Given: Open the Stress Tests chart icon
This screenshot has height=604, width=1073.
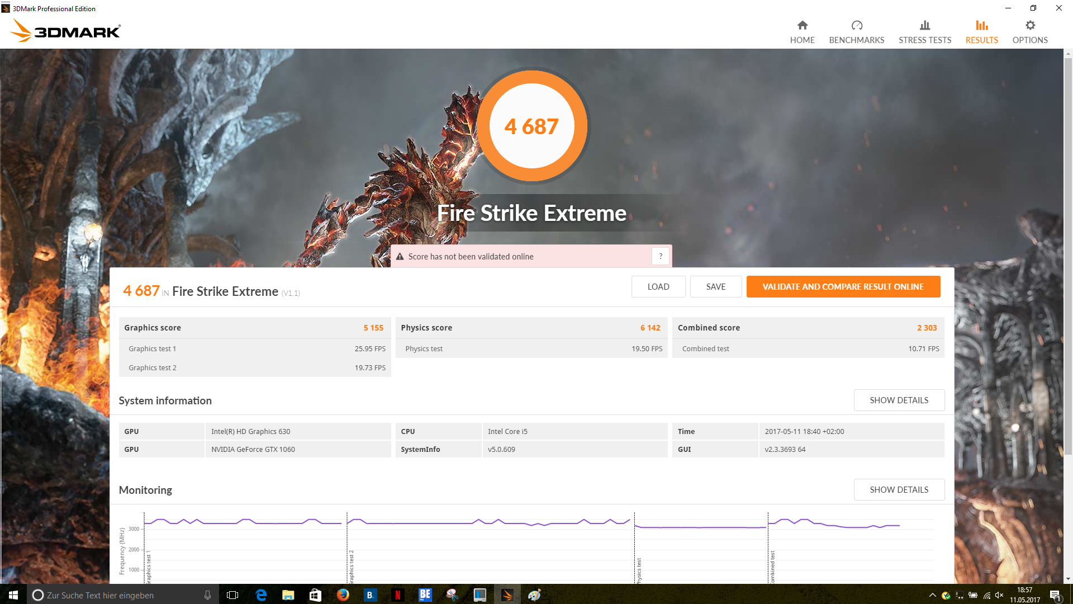Looking at the screenshot, I should pyautogui.click(x=924, y=26).
